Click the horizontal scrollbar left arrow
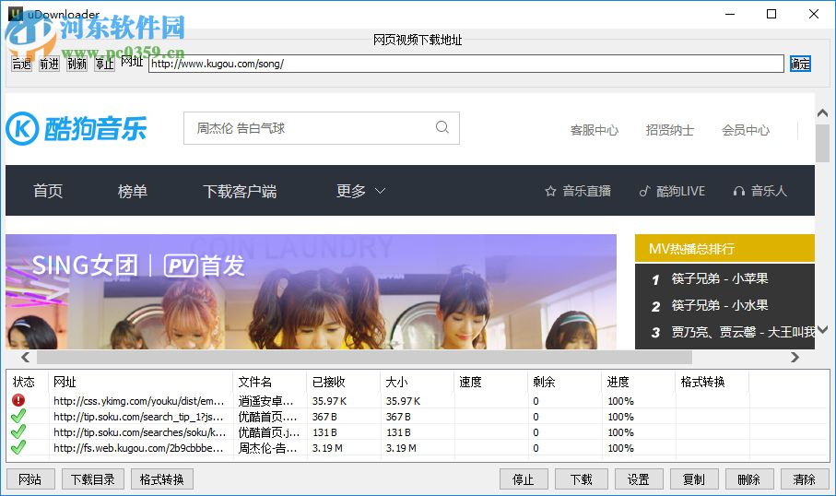The width and height of the screenshot is (836, 496). 25,357
